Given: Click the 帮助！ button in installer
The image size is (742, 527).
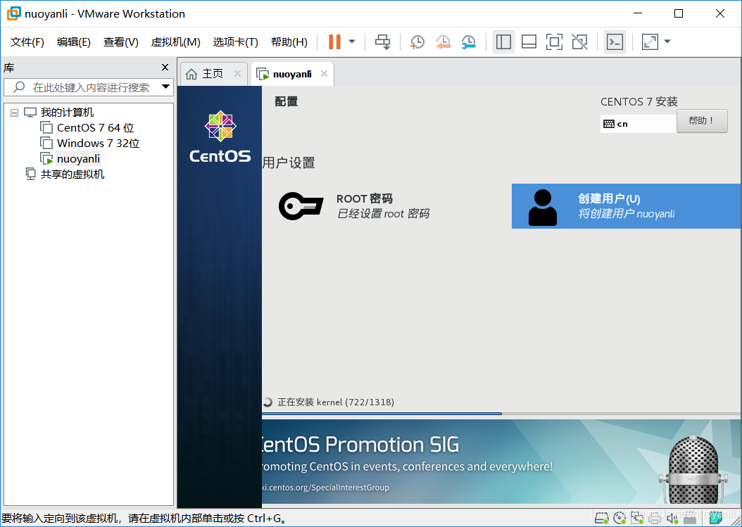Looking at the screenshot, I should 702,121.
